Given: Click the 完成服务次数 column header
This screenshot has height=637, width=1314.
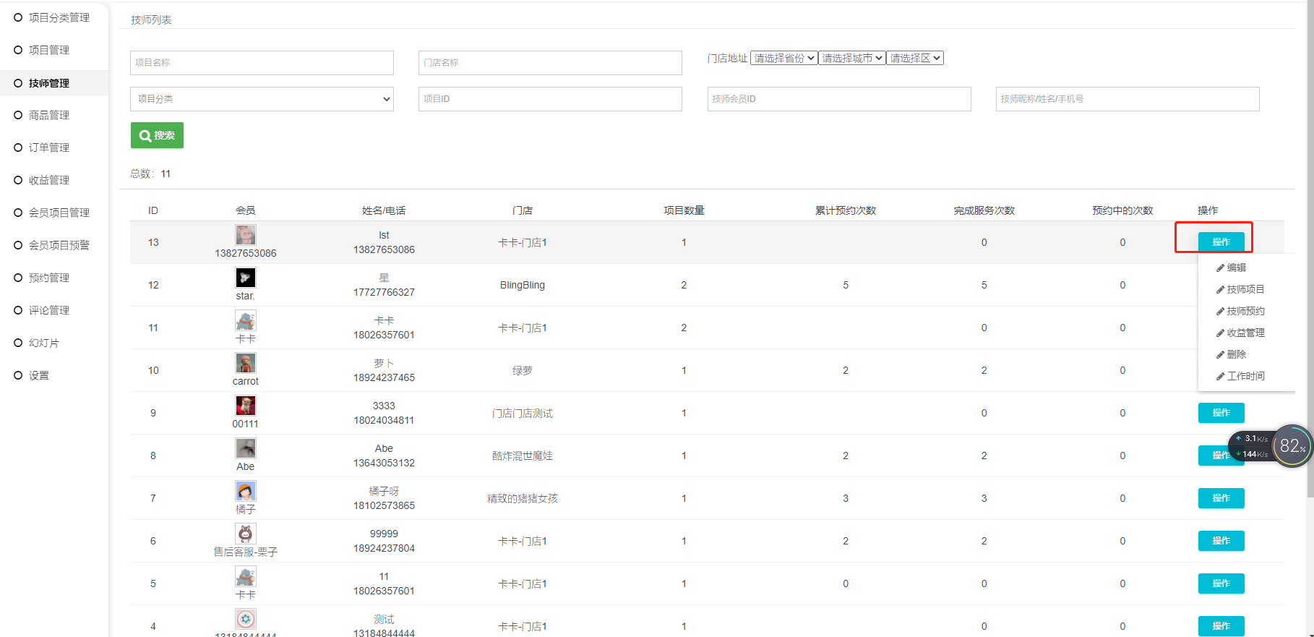Looking at the screenshot, I should pyautogui.click(x=984, y=210).
